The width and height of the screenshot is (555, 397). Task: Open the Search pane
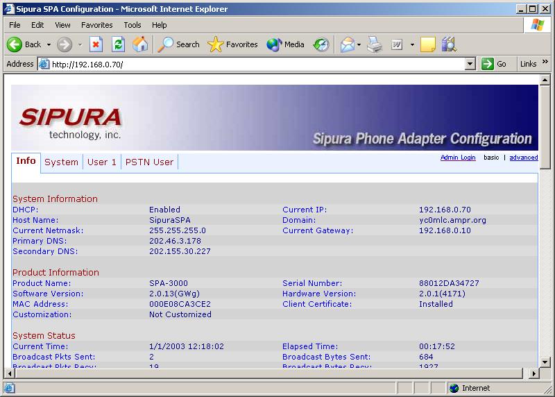178,44
